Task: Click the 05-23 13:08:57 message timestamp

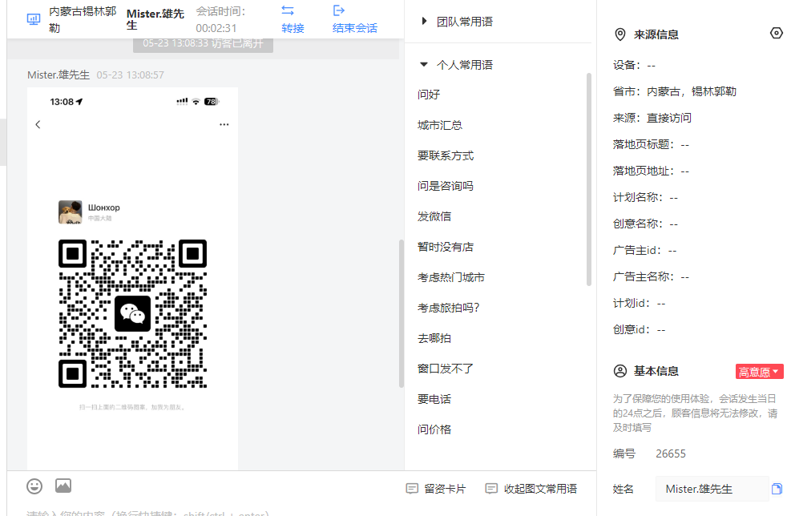Action: (x=130, y=75)
